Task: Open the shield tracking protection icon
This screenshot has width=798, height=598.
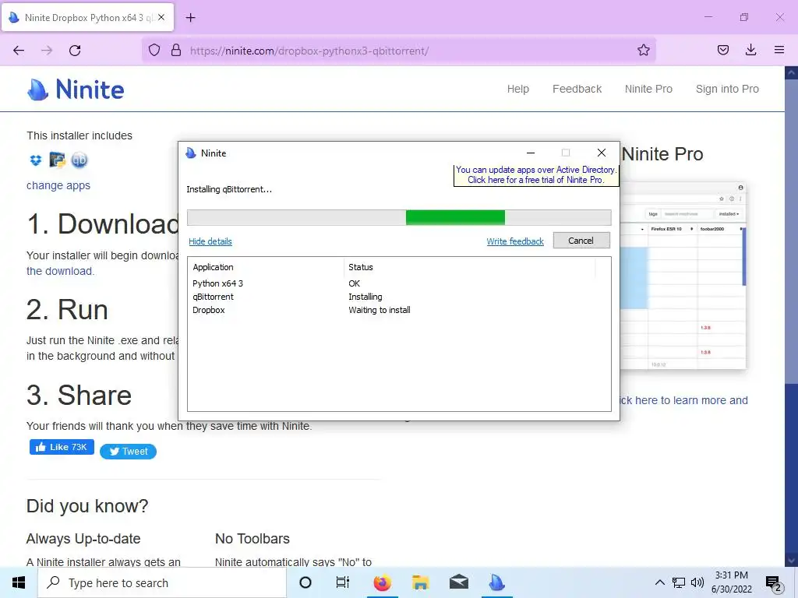Action: pyautogui.click(x=154, y=51)
